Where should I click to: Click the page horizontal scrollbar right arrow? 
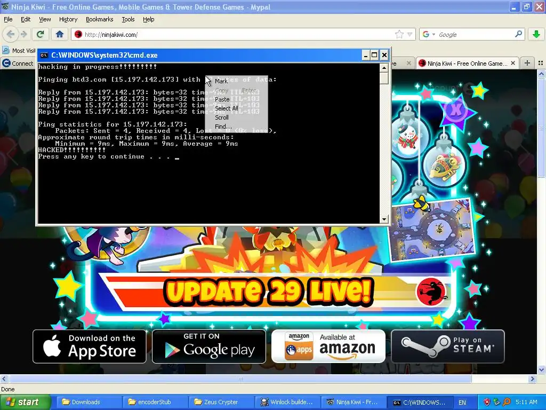click(x=533, y=379)
